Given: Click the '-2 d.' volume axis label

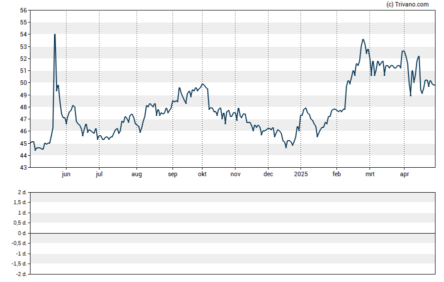Looking at the screenshot, I should click(21, 274).
